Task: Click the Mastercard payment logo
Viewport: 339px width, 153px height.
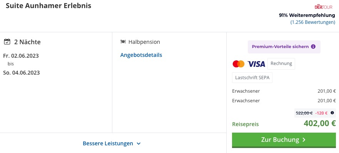Action: coord(239,64)
